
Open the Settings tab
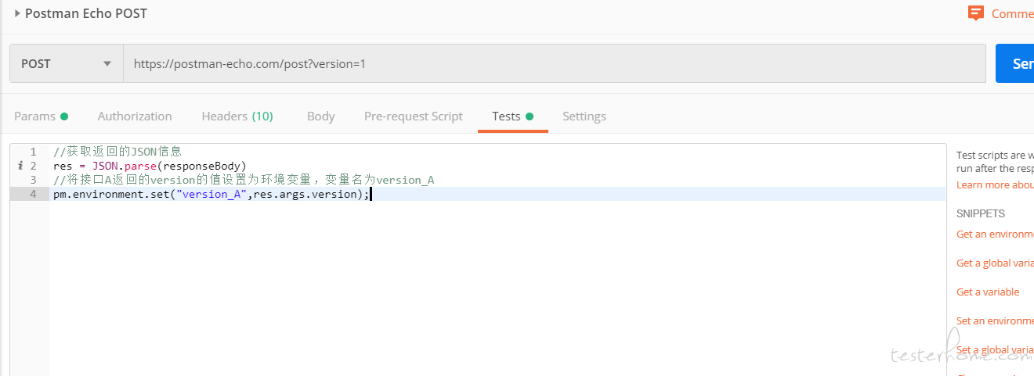pyautogui.click(x=584, y=116)
